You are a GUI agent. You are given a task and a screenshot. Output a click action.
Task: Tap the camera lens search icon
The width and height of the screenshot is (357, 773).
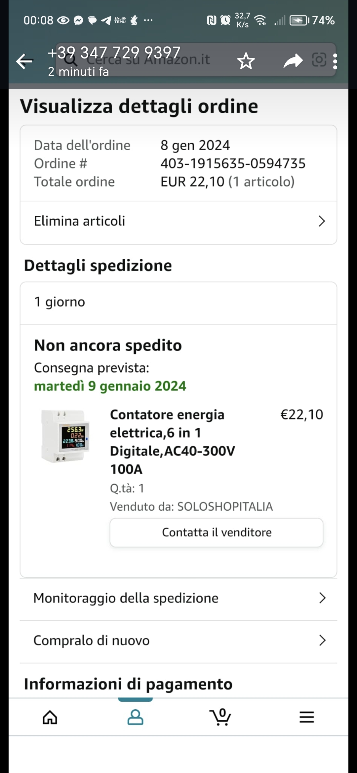coord(319,60)
